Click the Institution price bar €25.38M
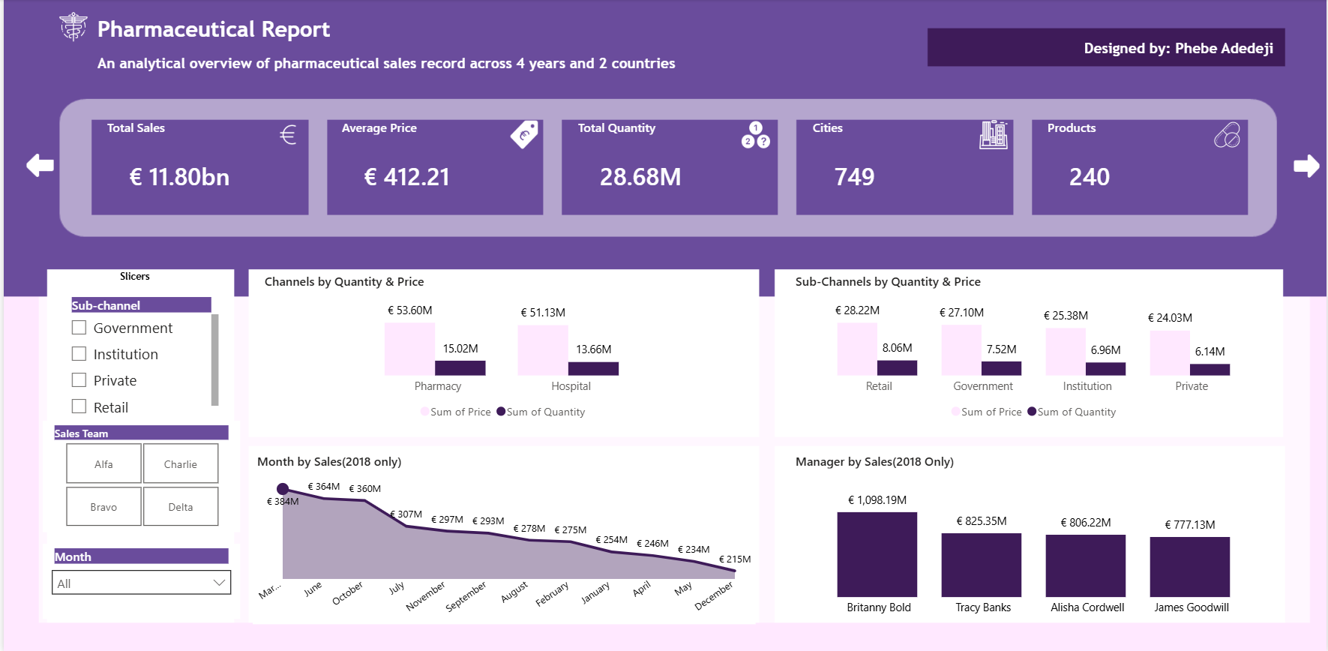Screen dimensions: 1328x651 click(x=1066, y=352)
